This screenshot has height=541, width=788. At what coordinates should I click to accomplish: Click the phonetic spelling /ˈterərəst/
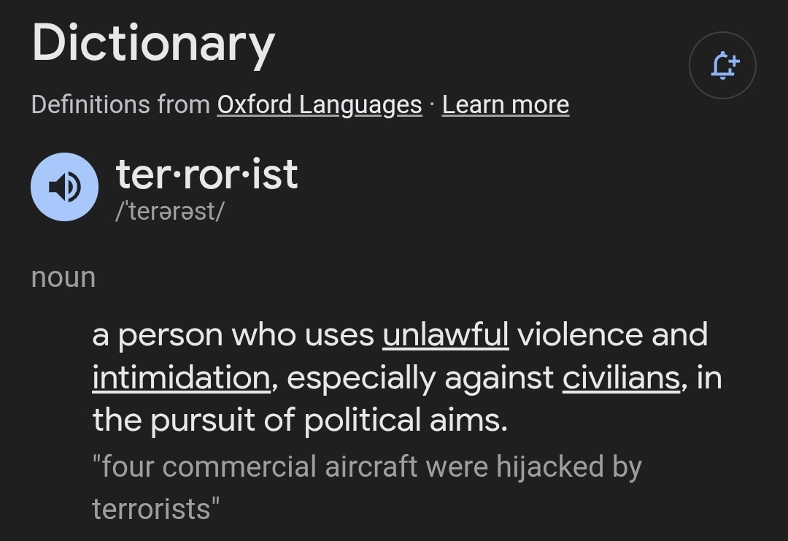(x=169, y=211)
